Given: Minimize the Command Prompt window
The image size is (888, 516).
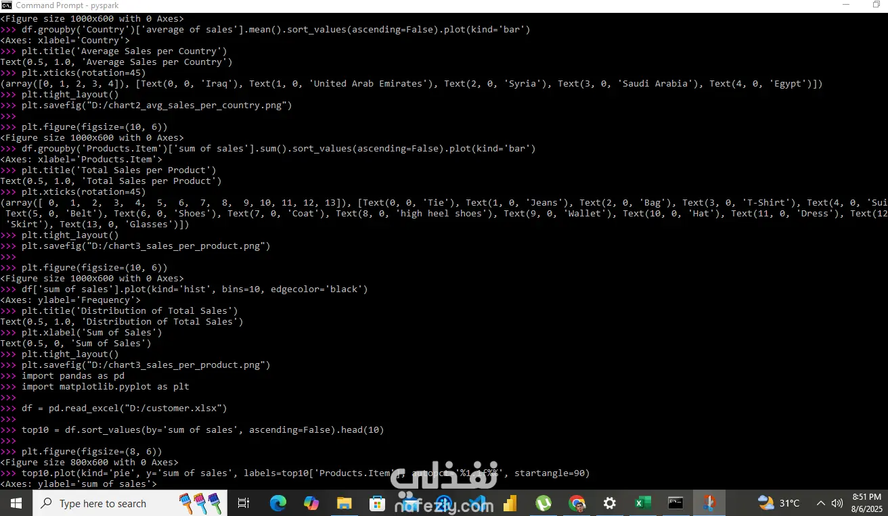Looking at the screenshot, I should [x=846, y=5].
